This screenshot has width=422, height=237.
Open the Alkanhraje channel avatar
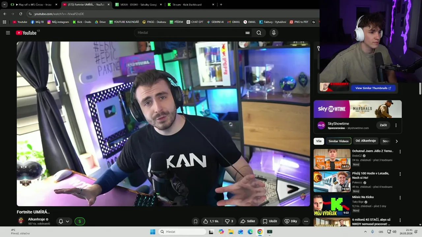[x=21, y=221]
